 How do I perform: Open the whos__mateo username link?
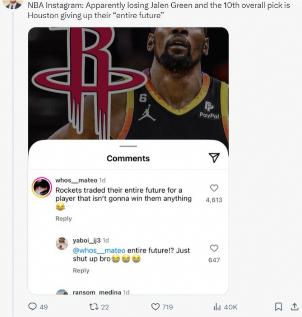coord(76,180)
